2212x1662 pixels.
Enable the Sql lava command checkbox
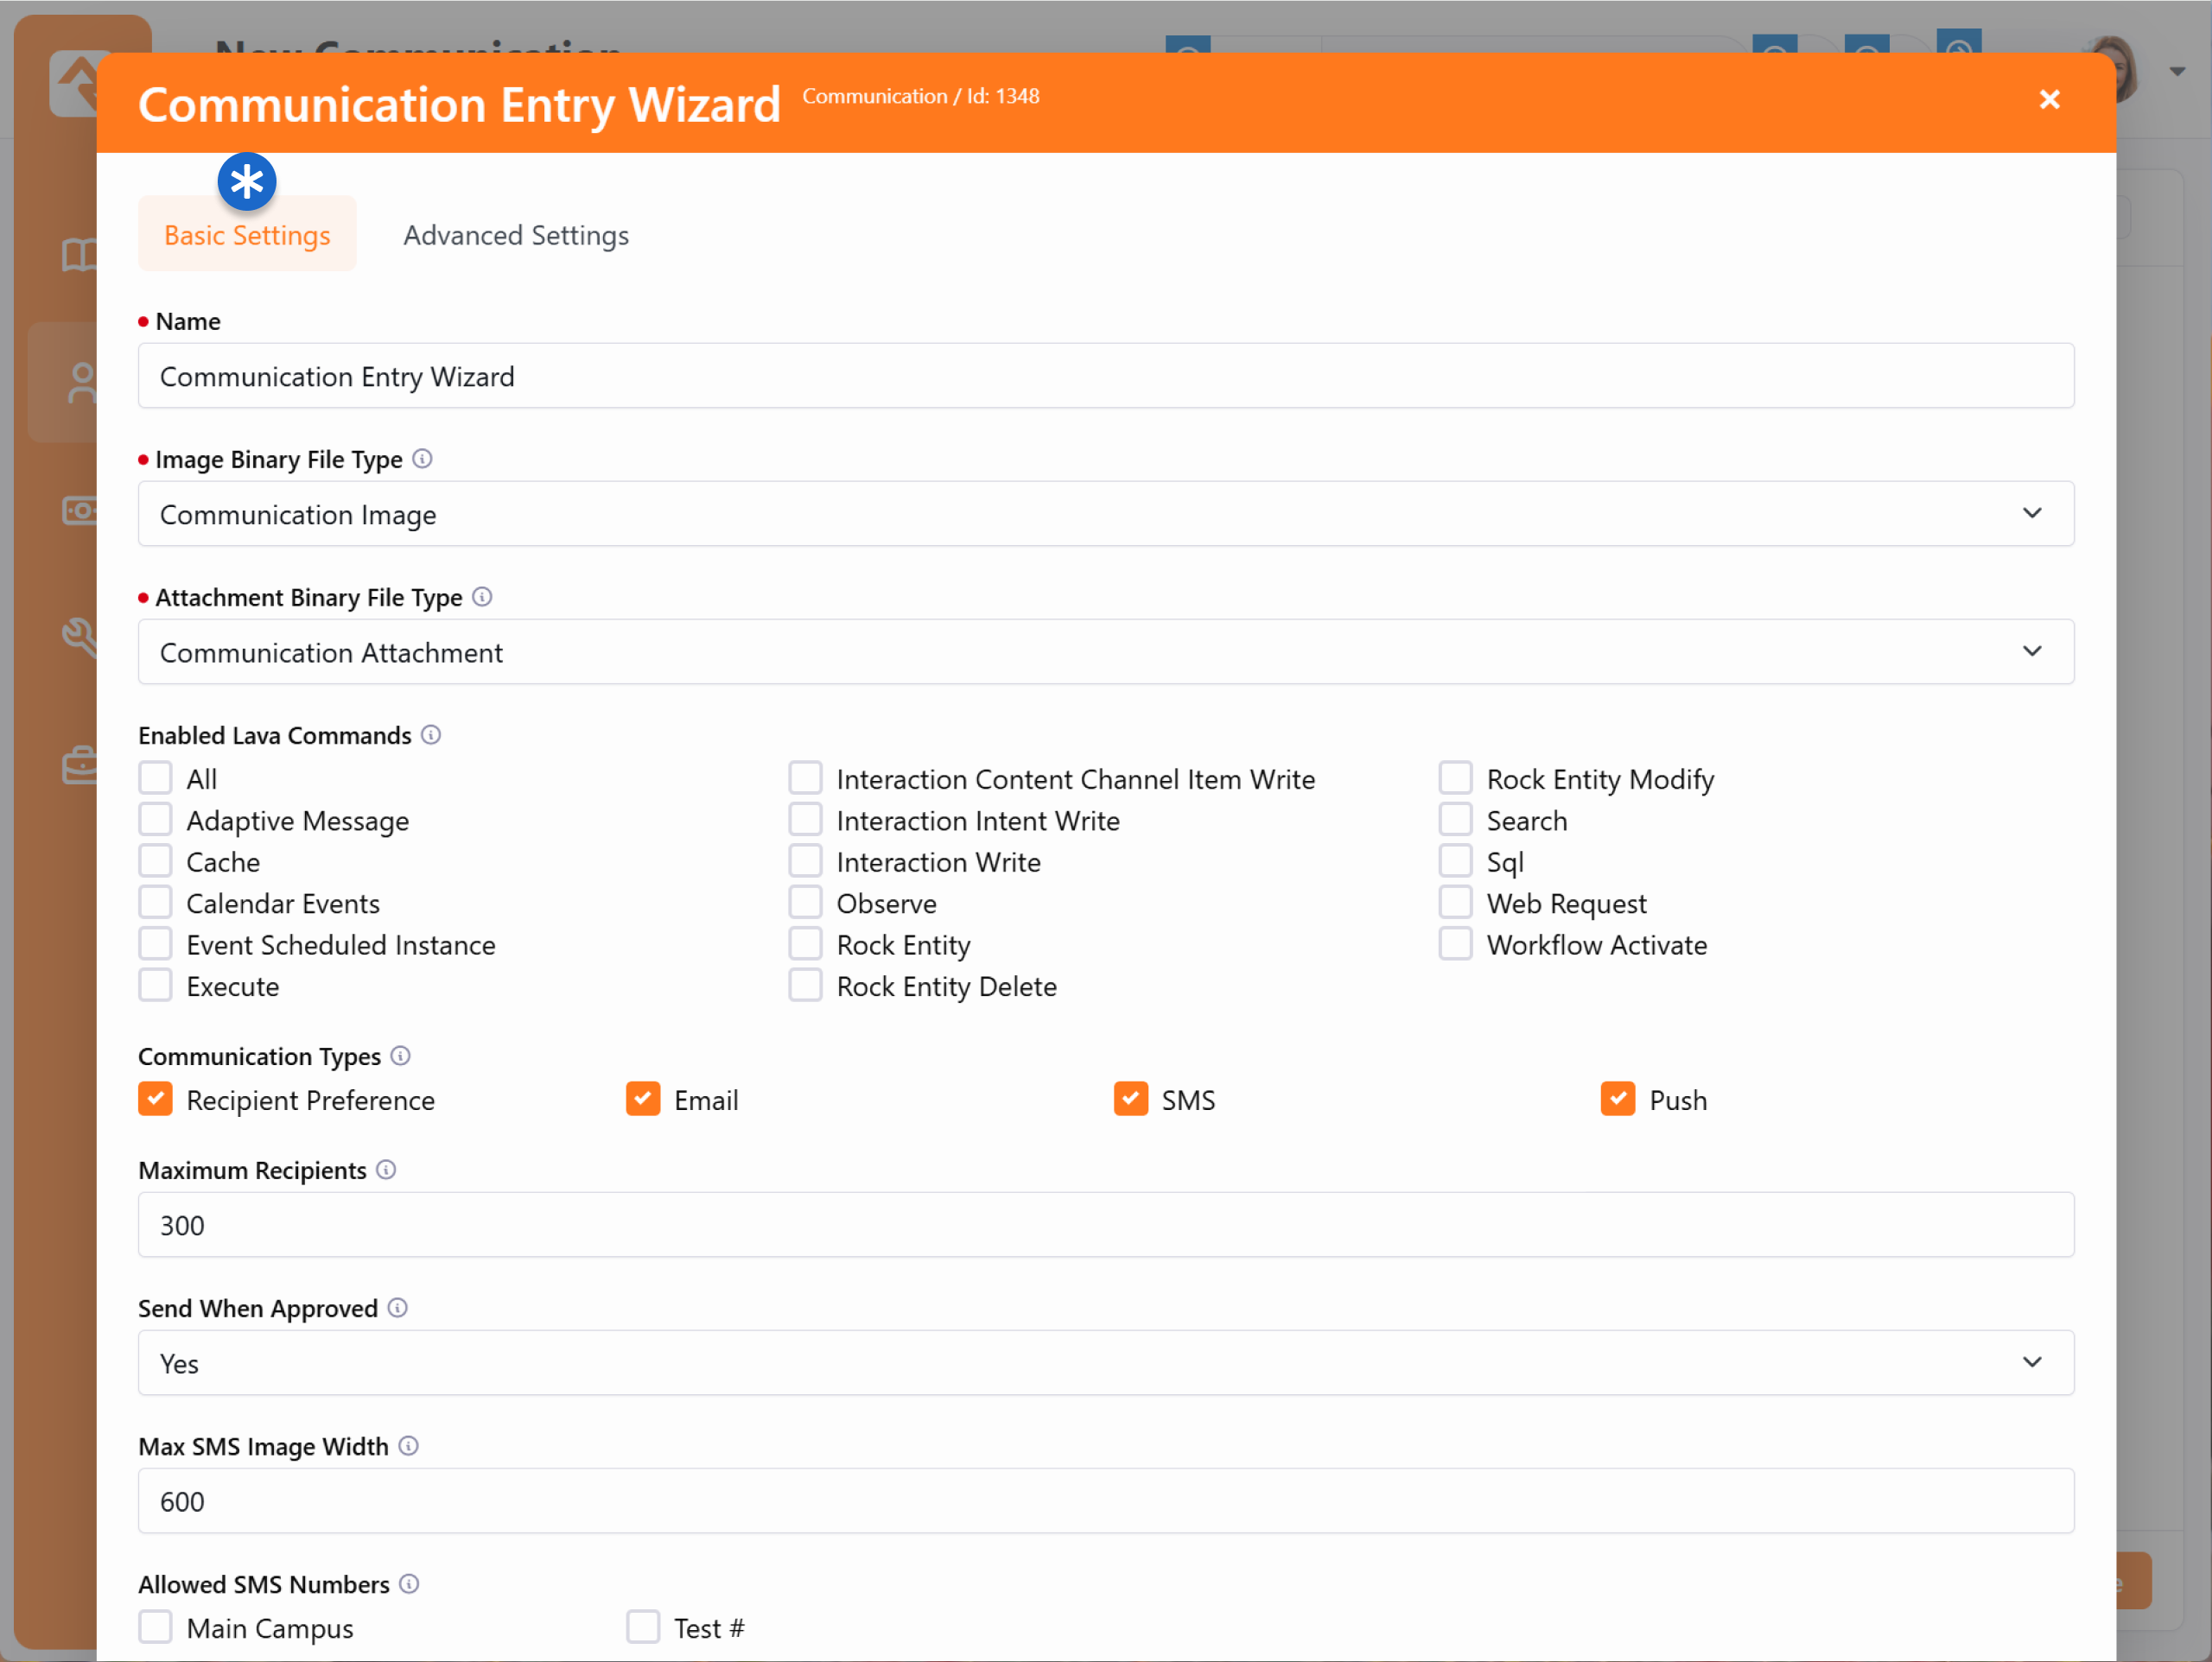pyautogui.click(x=1455, y=861)
